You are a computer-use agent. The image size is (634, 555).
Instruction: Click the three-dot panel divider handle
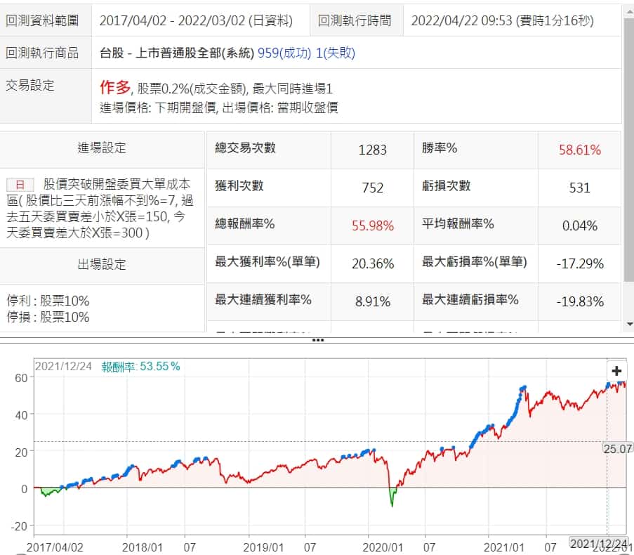tap(317, 340)
